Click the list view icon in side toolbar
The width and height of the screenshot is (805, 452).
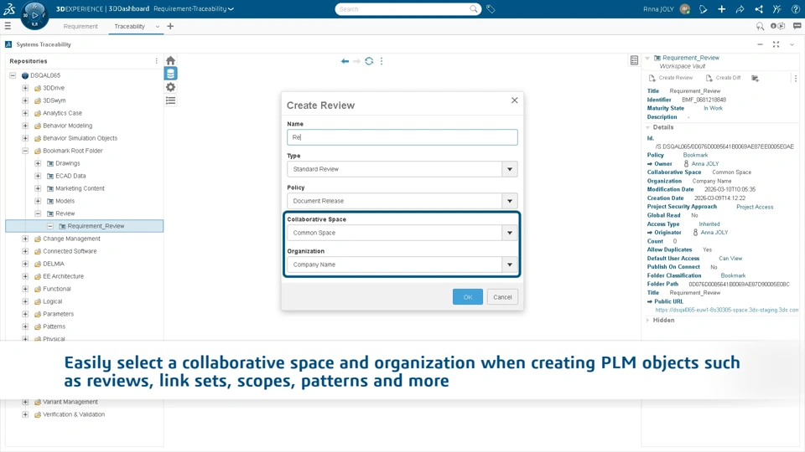[x=170, y=100]
